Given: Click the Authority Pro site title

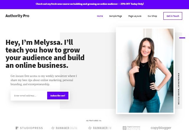Looking at the screenshot, I should (x=17, y=16).
